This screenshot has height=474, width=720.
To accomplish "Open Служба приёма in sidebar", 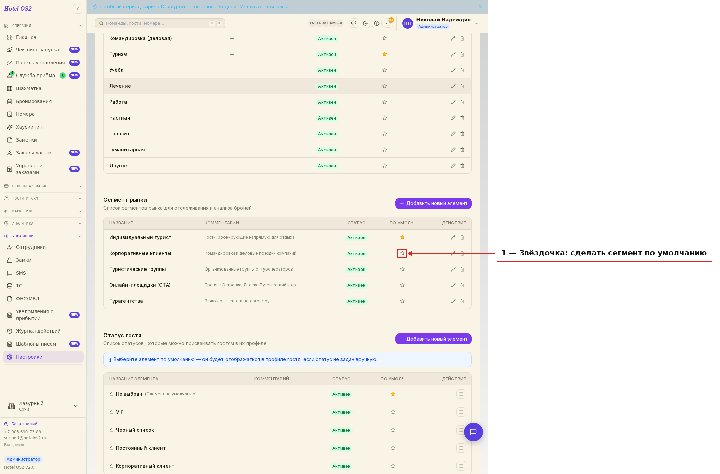I will coord(43,76).
